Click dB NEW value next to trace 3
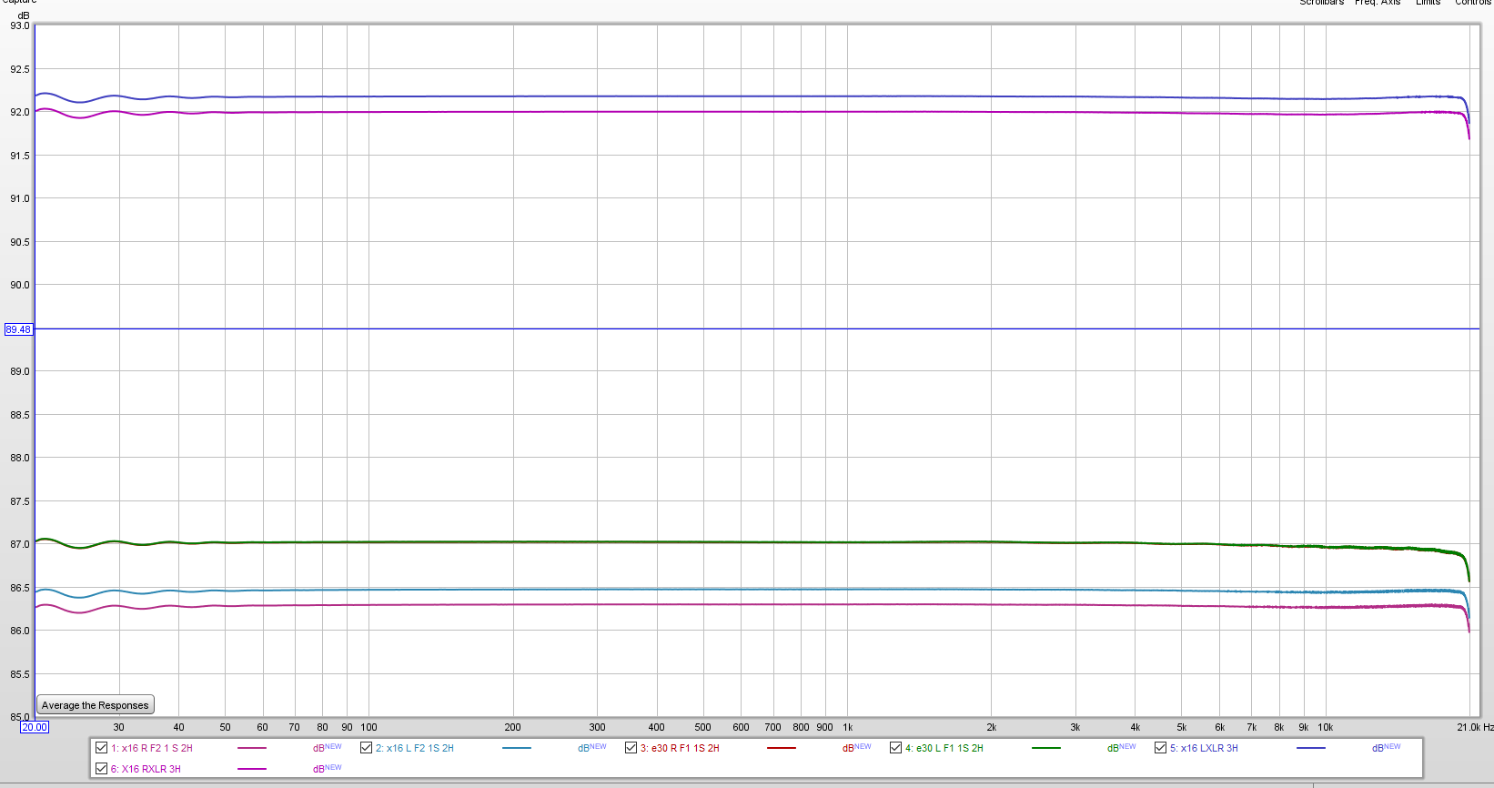This screenshot has width=1494, height=788. (857, 748)
